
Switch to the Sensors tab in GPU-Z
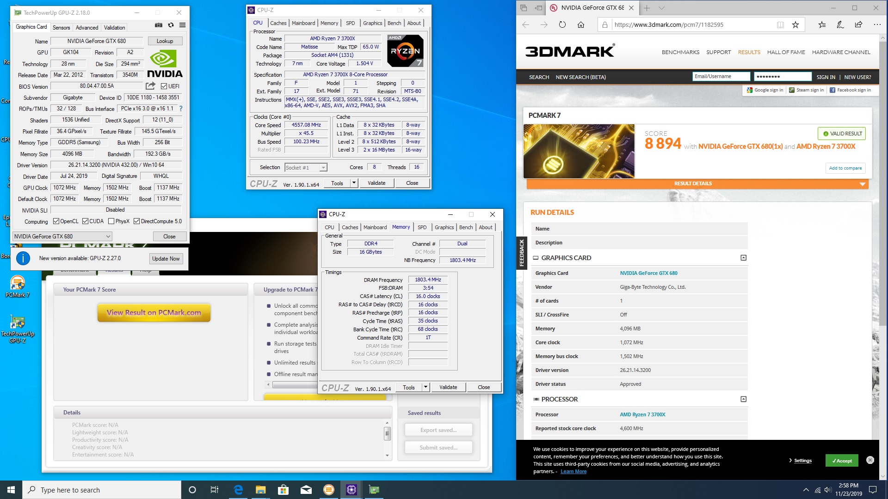click(62, 28)
